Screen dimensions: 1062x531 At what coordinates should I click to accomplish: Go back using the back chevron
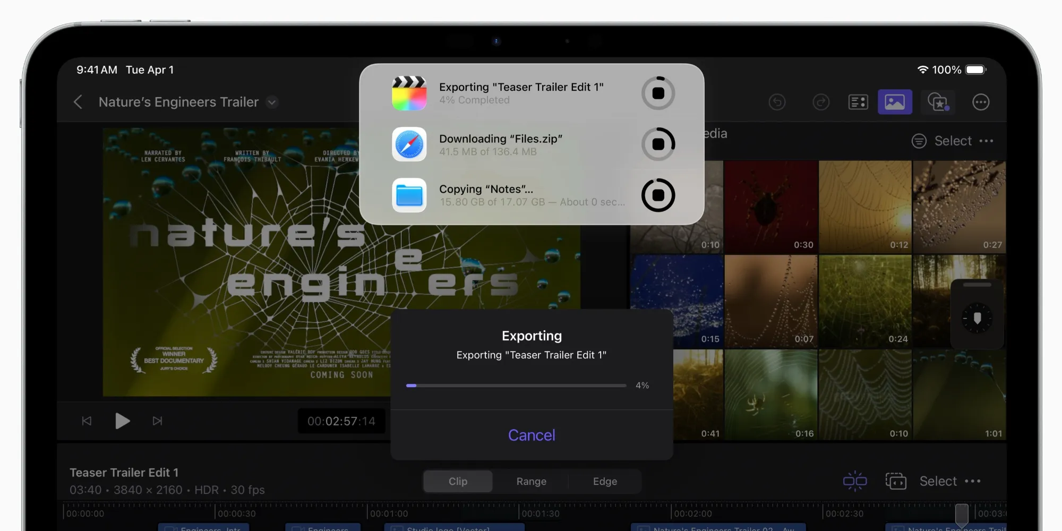pos(78,102)
